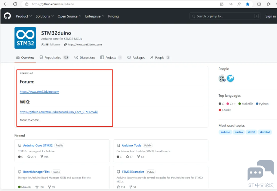This screenshot has width=277, height=191.
Task: Click the repo icon beside BoardManagerFiles
Action: click(x=20, y=172)
